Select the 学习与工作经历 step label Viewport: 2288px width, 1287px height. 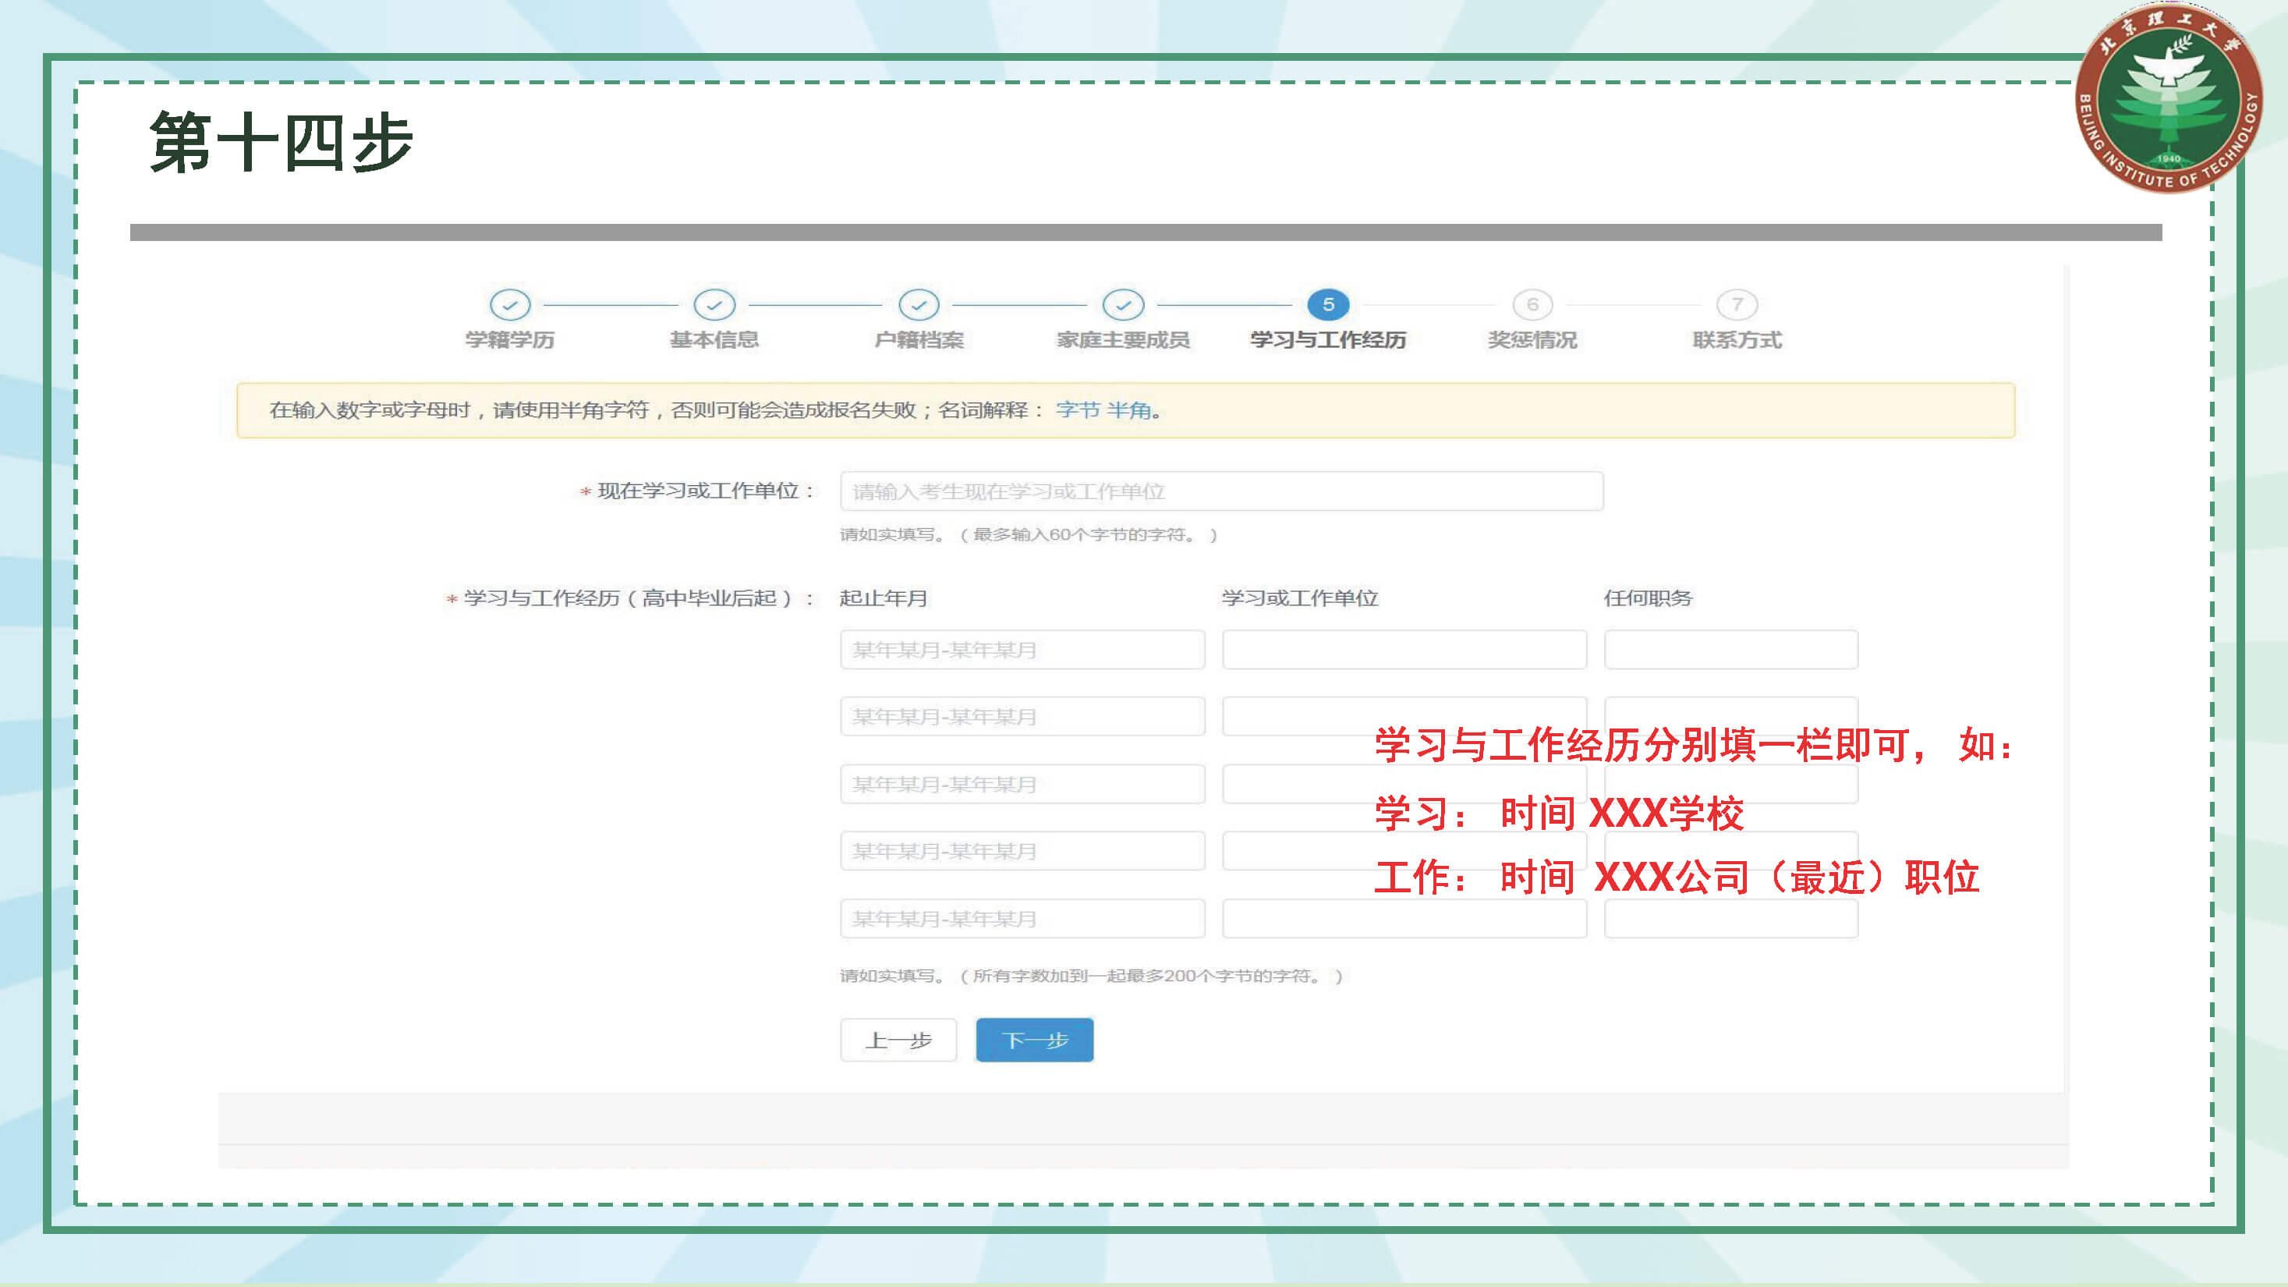pyautogui.click(x=1328, y=340)
